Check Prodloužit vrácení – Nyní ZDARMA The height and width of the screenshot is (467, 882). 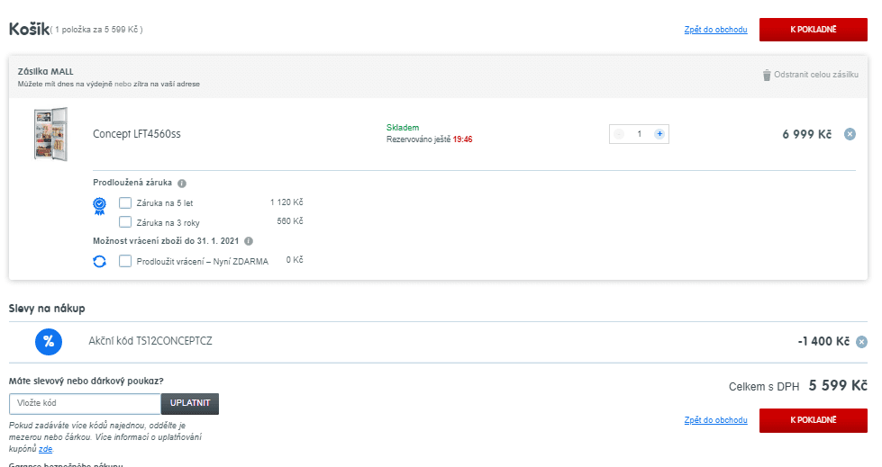tap(125, 261)
